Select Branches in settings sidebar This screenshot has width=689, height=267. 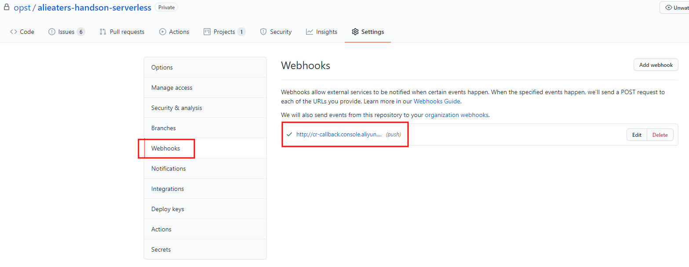point(205,128)
